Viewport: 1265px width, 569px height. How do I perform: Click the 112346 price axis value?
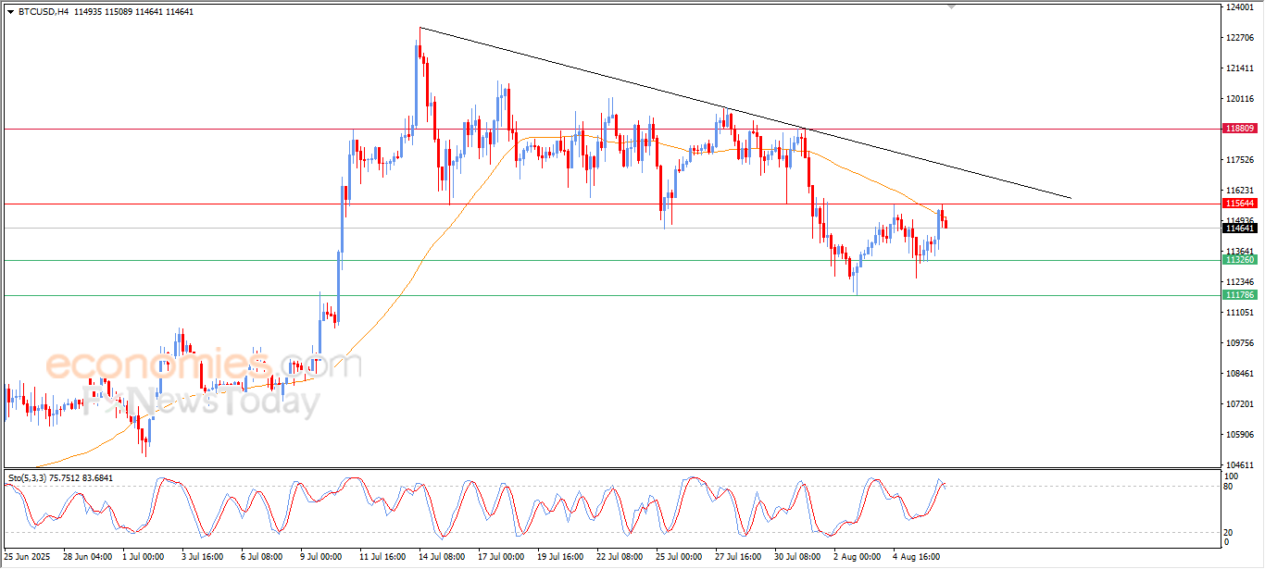point(1239,282)
